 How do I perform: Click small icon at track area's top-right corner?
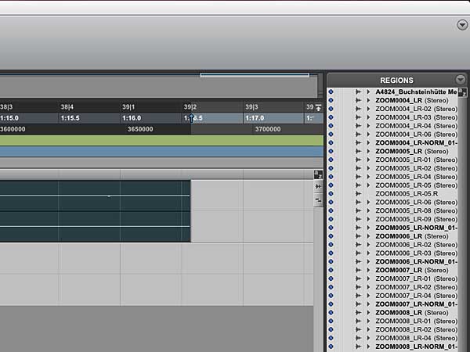click(318, 175)
